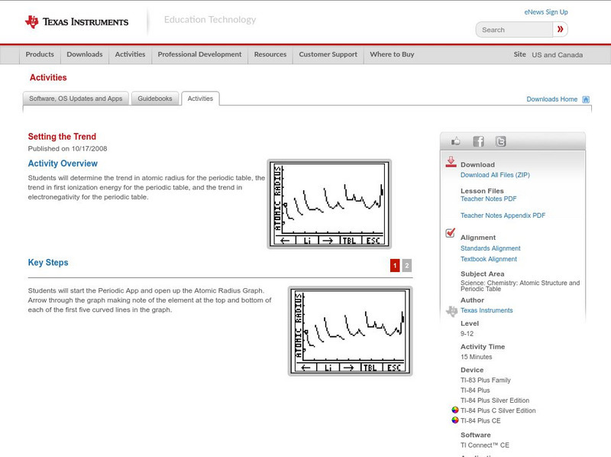The image size is (611, 457).
Task: Click the Key Steps heading
Action: [x=48, y=262]
